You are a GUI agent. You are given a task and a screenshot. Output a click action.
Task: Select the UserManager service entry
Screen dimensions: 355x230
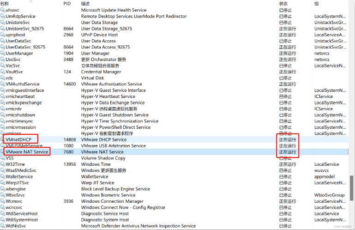point(19,53)
